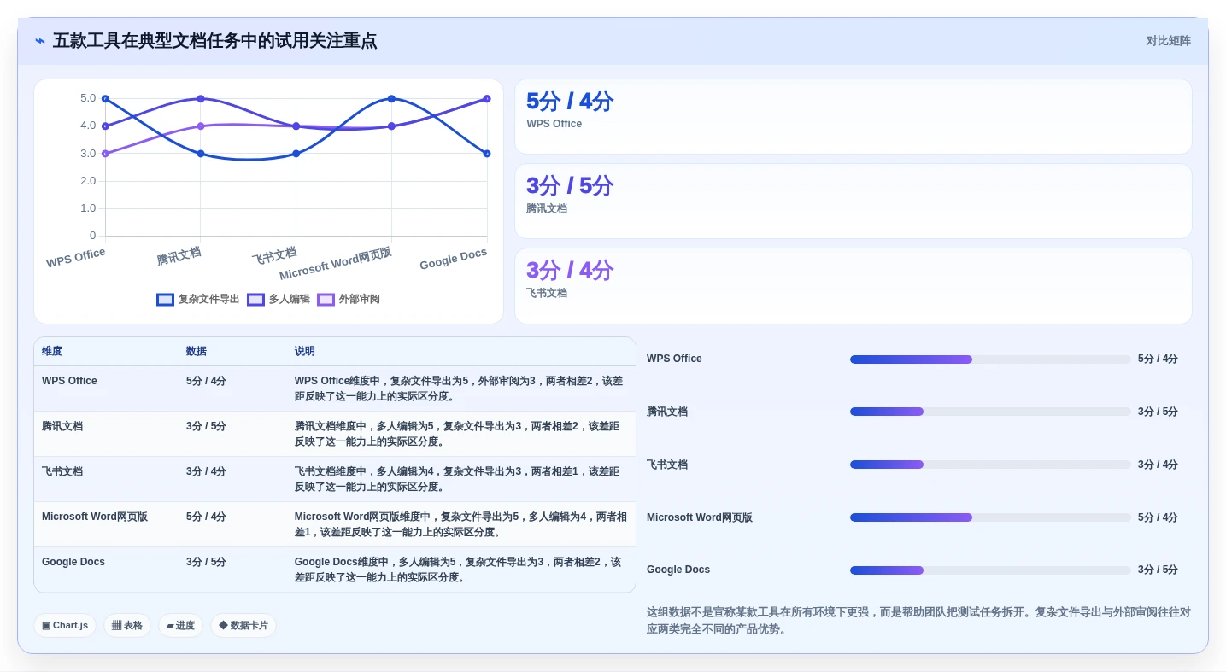Select the 进度 chip
1226x672 pixels.
[180, 626]
